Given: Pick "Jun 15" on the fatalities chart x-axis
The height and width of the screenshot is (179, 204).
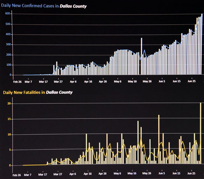Looking at the screenshot, I should (176, 173).
